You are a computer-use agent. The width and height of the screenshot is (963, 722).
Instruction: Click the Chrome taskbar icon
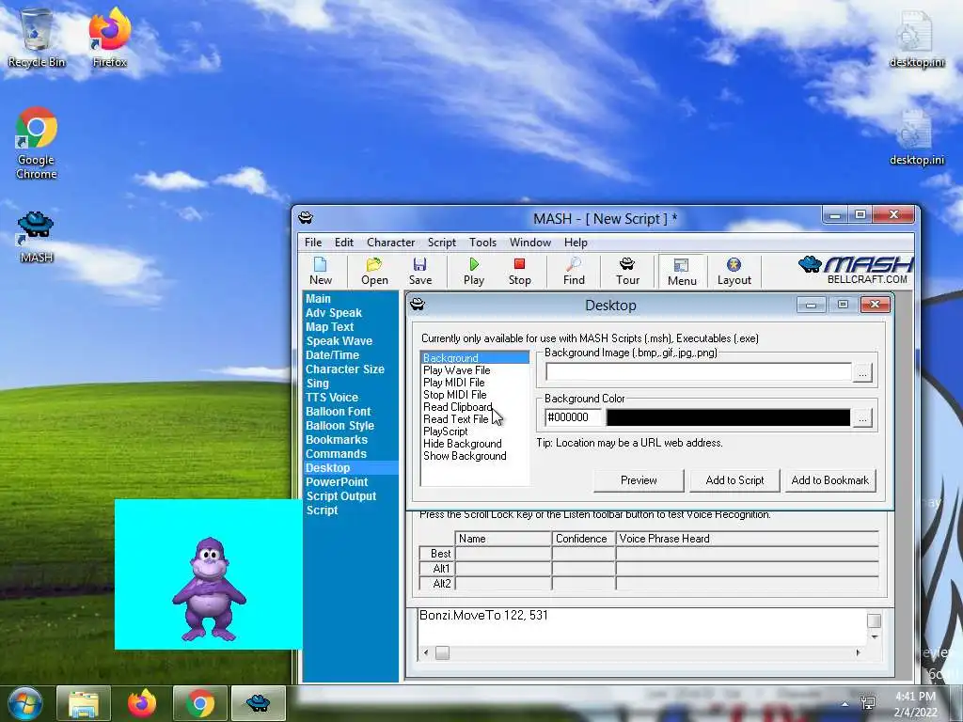click(200, 703)
